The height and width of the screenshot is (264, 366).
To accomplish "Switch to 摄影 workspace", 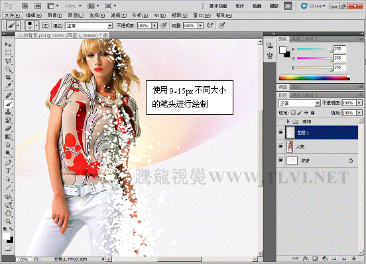I will tap(274, 6).
